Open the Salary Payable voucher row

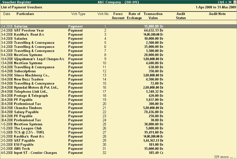(x=118, y=112)
